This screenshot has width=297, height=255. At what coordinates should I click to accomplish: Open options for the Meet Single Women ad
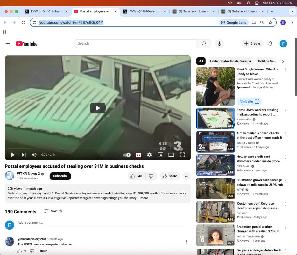(286, 70)
